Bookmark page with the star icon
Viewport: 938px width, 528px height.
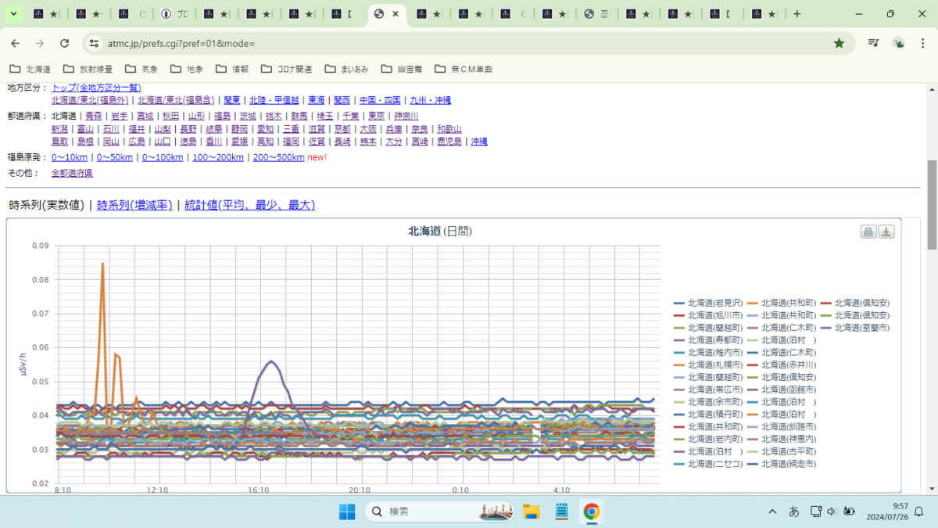click(x=839, y=43)
